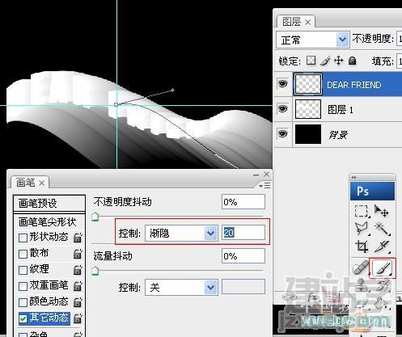Select the Crop tool
Image resolution: width=402 pixels, height=337 pixels.
[x=362, y=246]
